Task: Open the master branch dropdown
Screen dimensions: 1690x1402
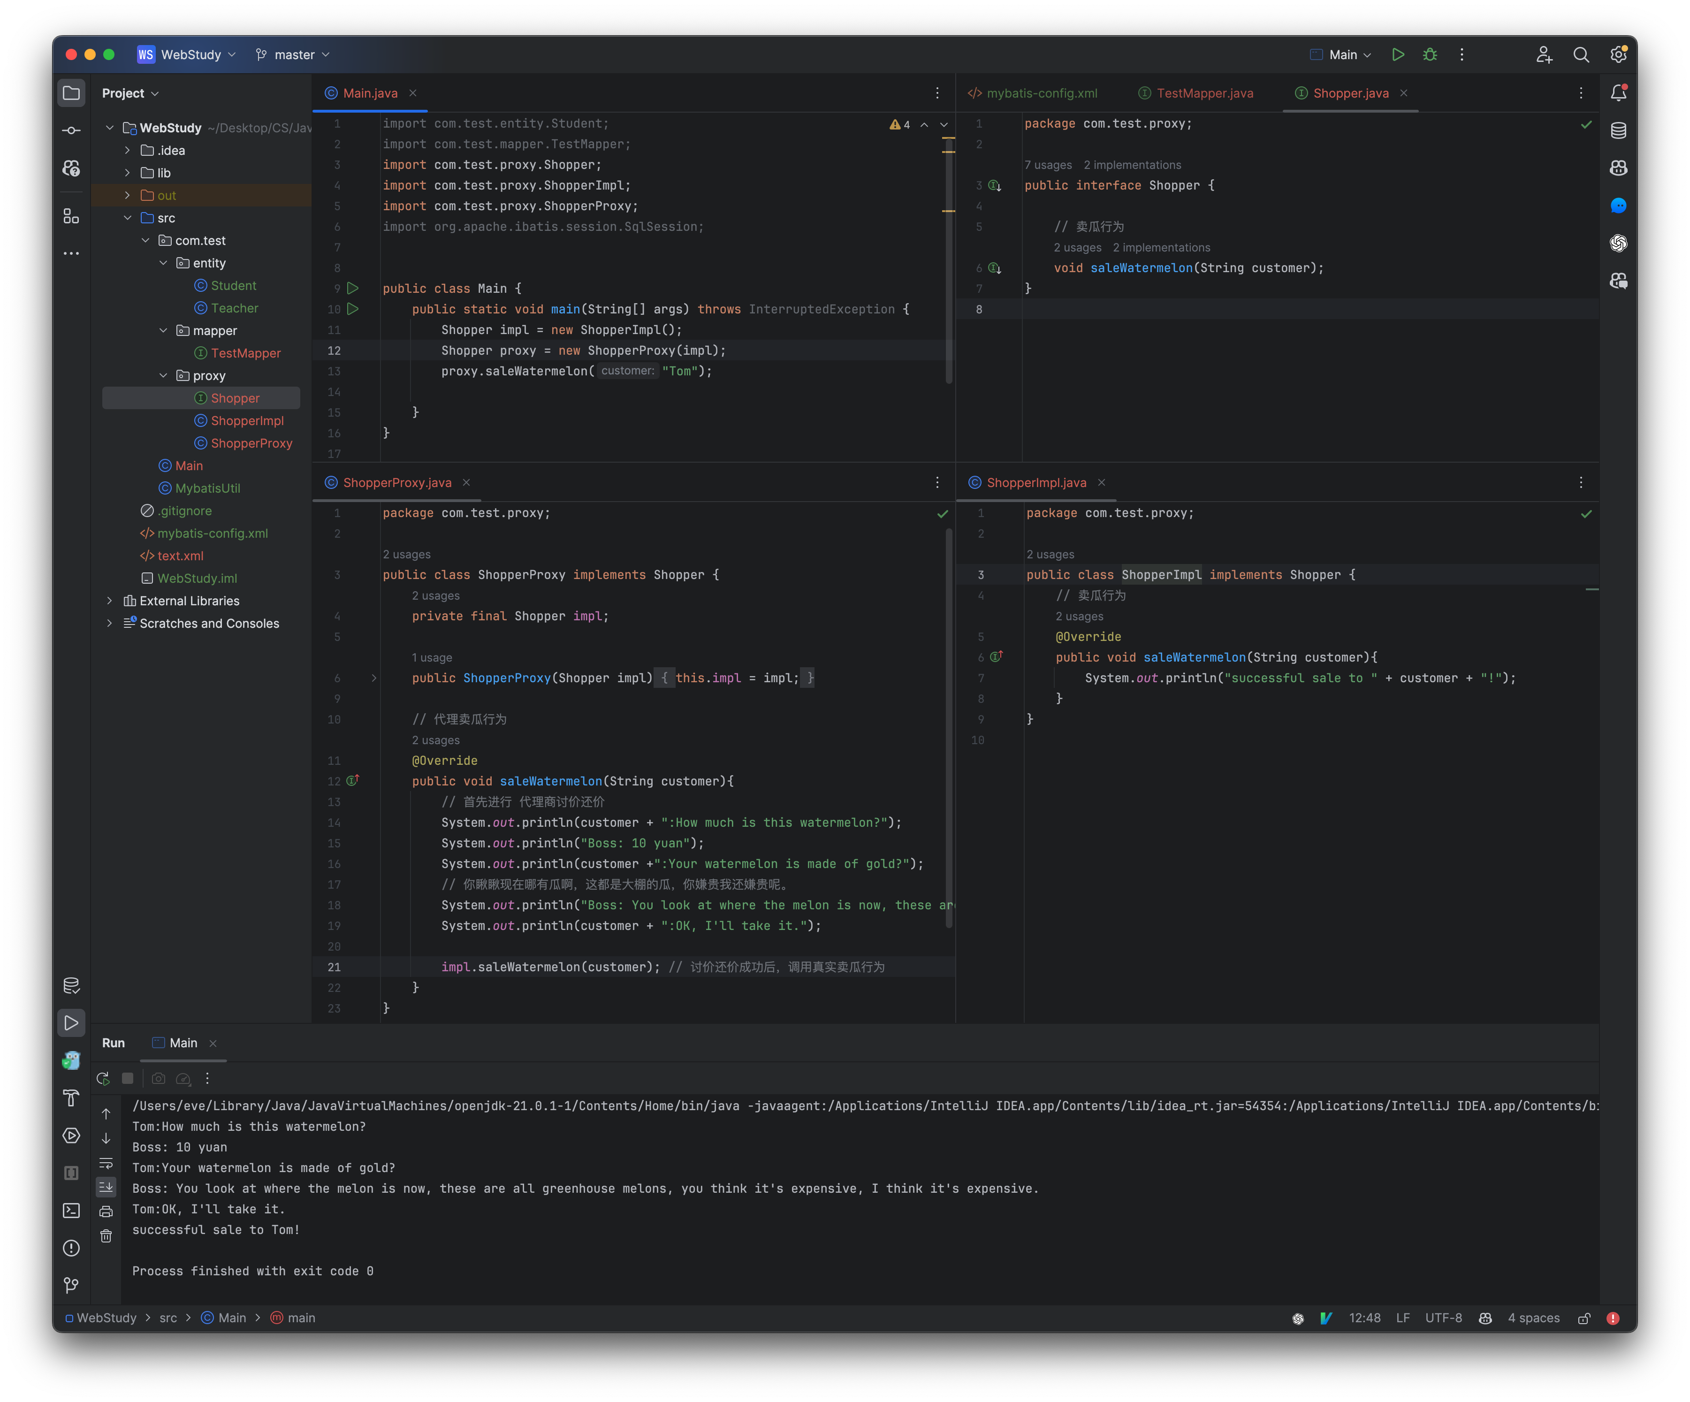Action: point(293,55)
